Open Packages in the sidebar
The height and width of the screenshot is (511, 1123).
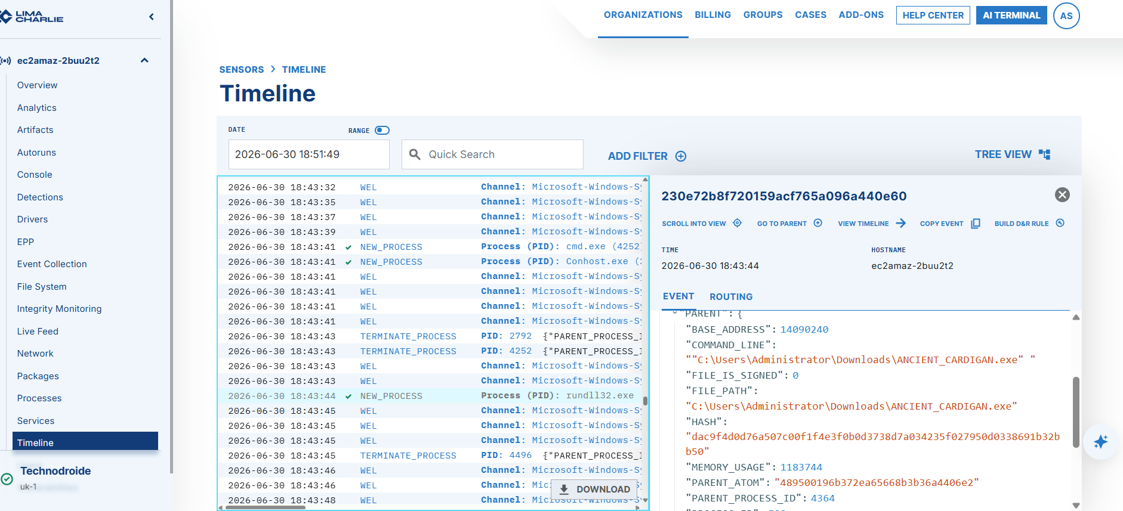pyautogui.click(x=38, y=376)
